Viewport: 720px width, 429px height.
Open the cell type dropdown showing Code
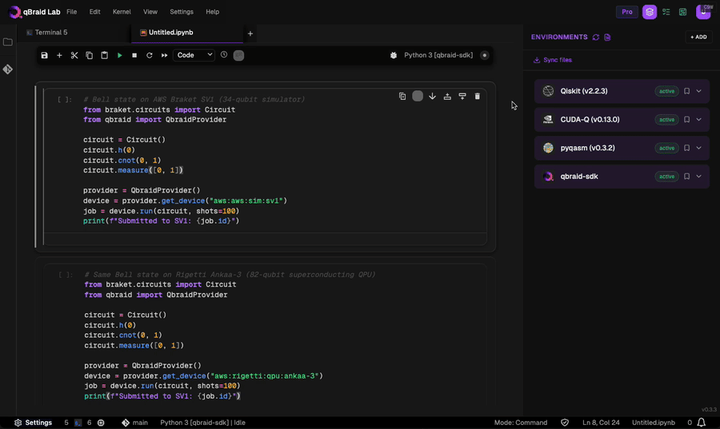(194, 55)
